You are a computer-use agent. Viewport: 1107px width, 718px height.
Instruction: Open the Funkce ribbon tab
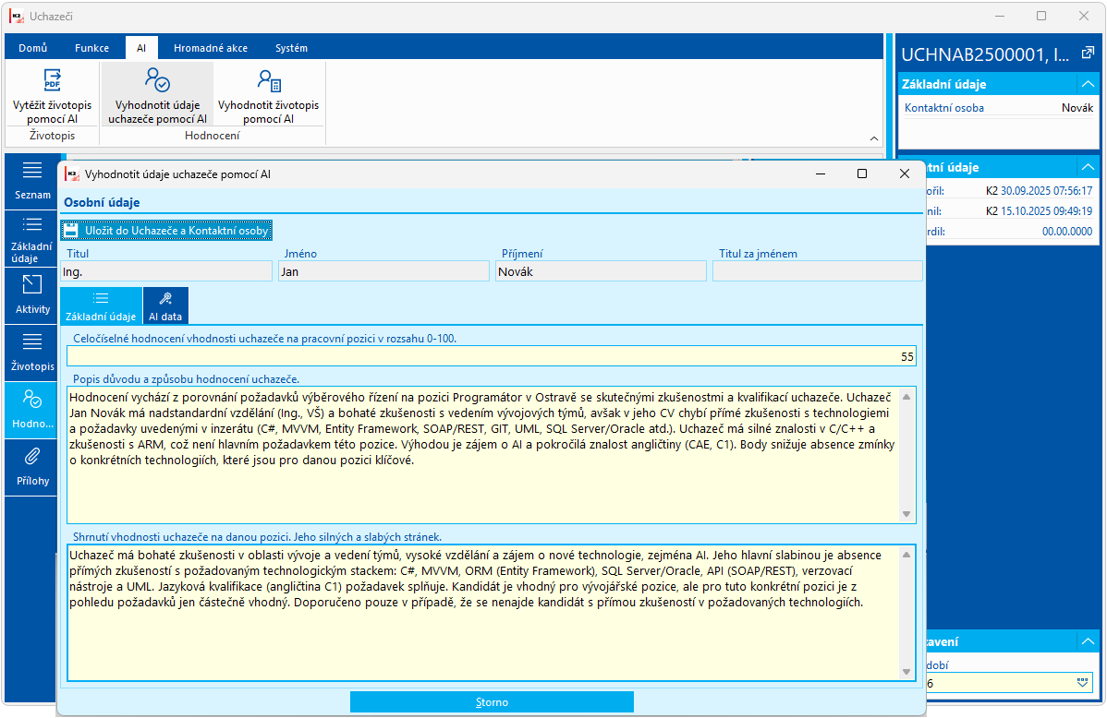pos(91,48)
